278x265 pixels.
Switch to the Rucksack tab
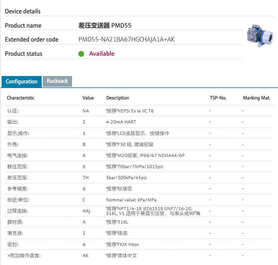[57, 81]
